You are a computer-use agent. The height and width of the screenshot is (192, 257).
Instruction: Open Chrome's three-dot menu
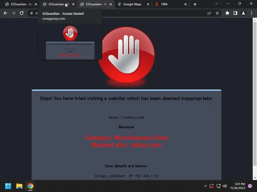click(x=251, y=13)
